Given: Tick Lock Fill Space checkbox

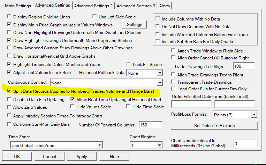Looking at the screenshot, I should pos(129,64).
